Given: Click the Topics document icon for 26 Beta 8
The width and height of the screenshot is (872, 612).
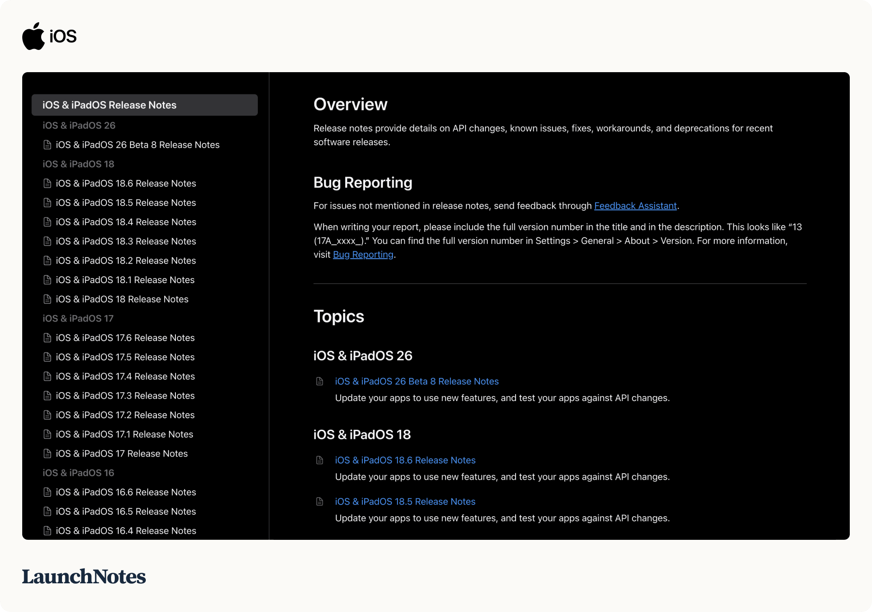Looking at the screenshot, I should [319, 381].
